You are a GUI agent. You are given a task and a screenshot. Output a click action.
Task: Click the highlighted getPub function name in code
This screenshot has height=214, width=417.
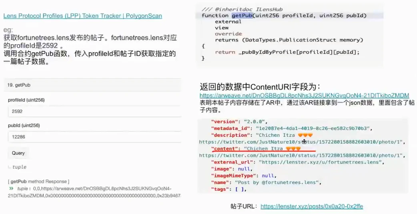[x=242, y=16]
